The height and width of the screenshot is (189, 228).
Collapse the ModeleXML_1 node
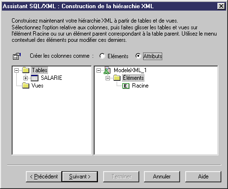pos(99,70)
